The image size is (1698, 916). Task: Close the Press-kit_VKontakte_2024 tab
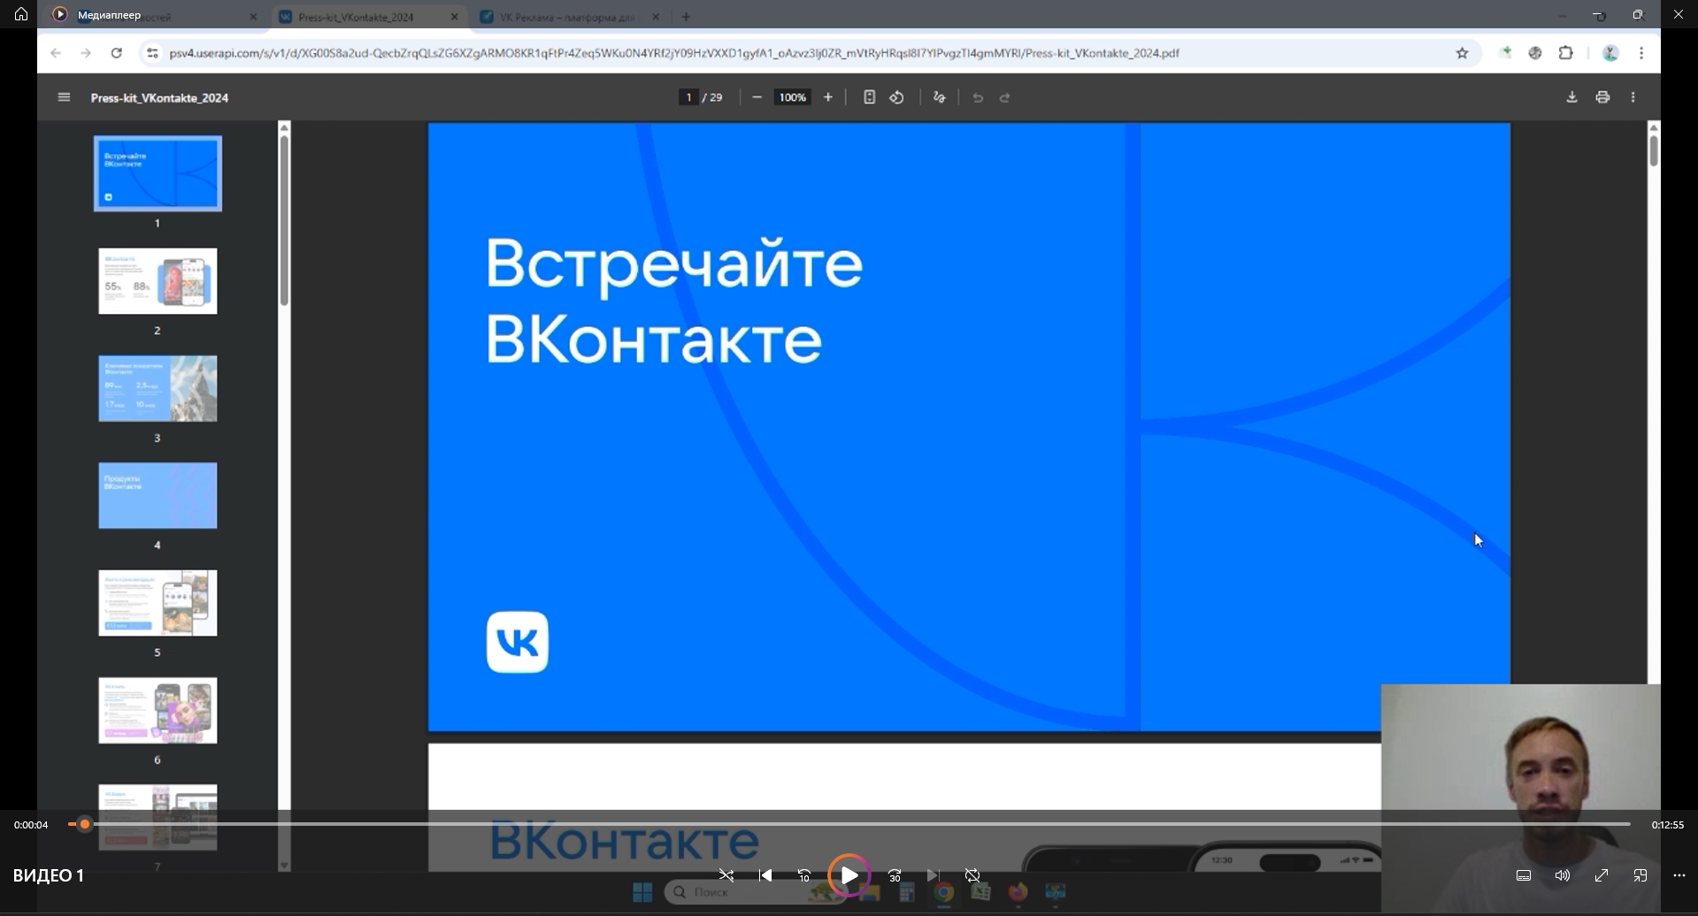pos(455,17)
